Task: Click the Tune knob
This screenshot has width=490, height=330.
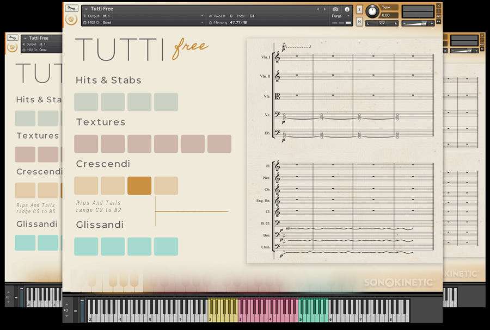Action: click(372, 11)
